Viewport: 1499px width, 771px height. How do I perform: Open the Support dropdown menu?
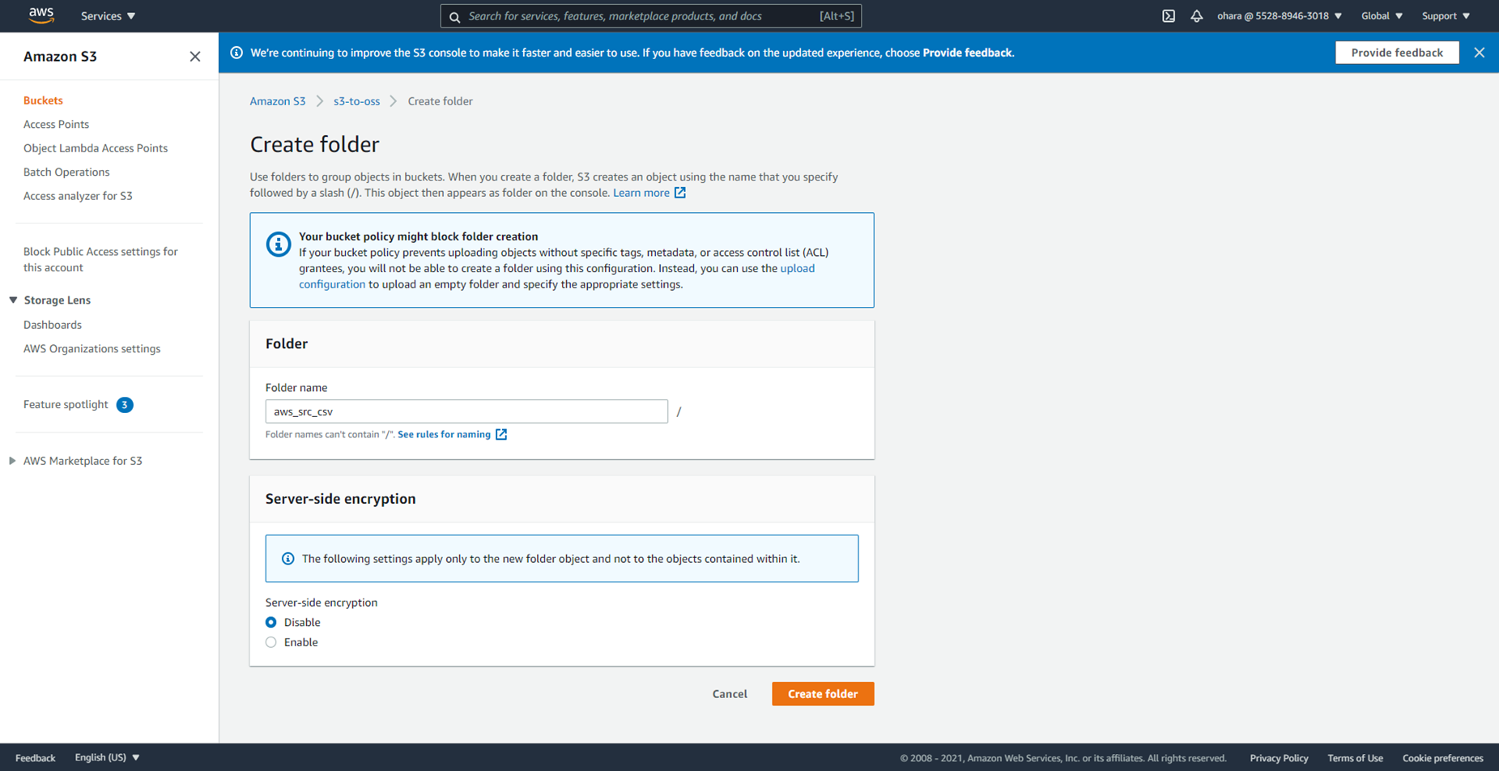(1446, 16)
